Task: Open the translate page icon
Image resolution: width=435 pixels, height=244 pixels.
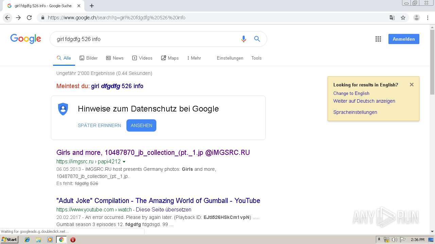Action: (392, 18)
